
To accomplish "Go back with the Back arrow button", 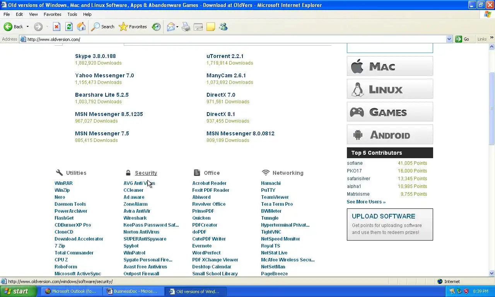I will coord(13,27).
